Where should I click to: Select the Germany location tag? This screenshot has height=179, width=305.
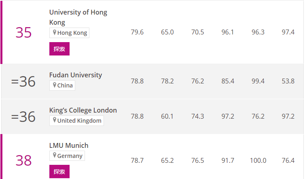click(x=67, y=156)
